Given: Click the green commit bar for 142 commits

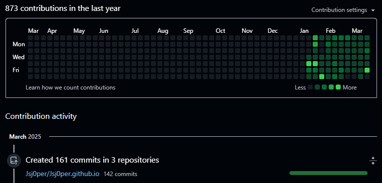Looking at the screenshot, I should pyautogui.click(x=328, y=173).
